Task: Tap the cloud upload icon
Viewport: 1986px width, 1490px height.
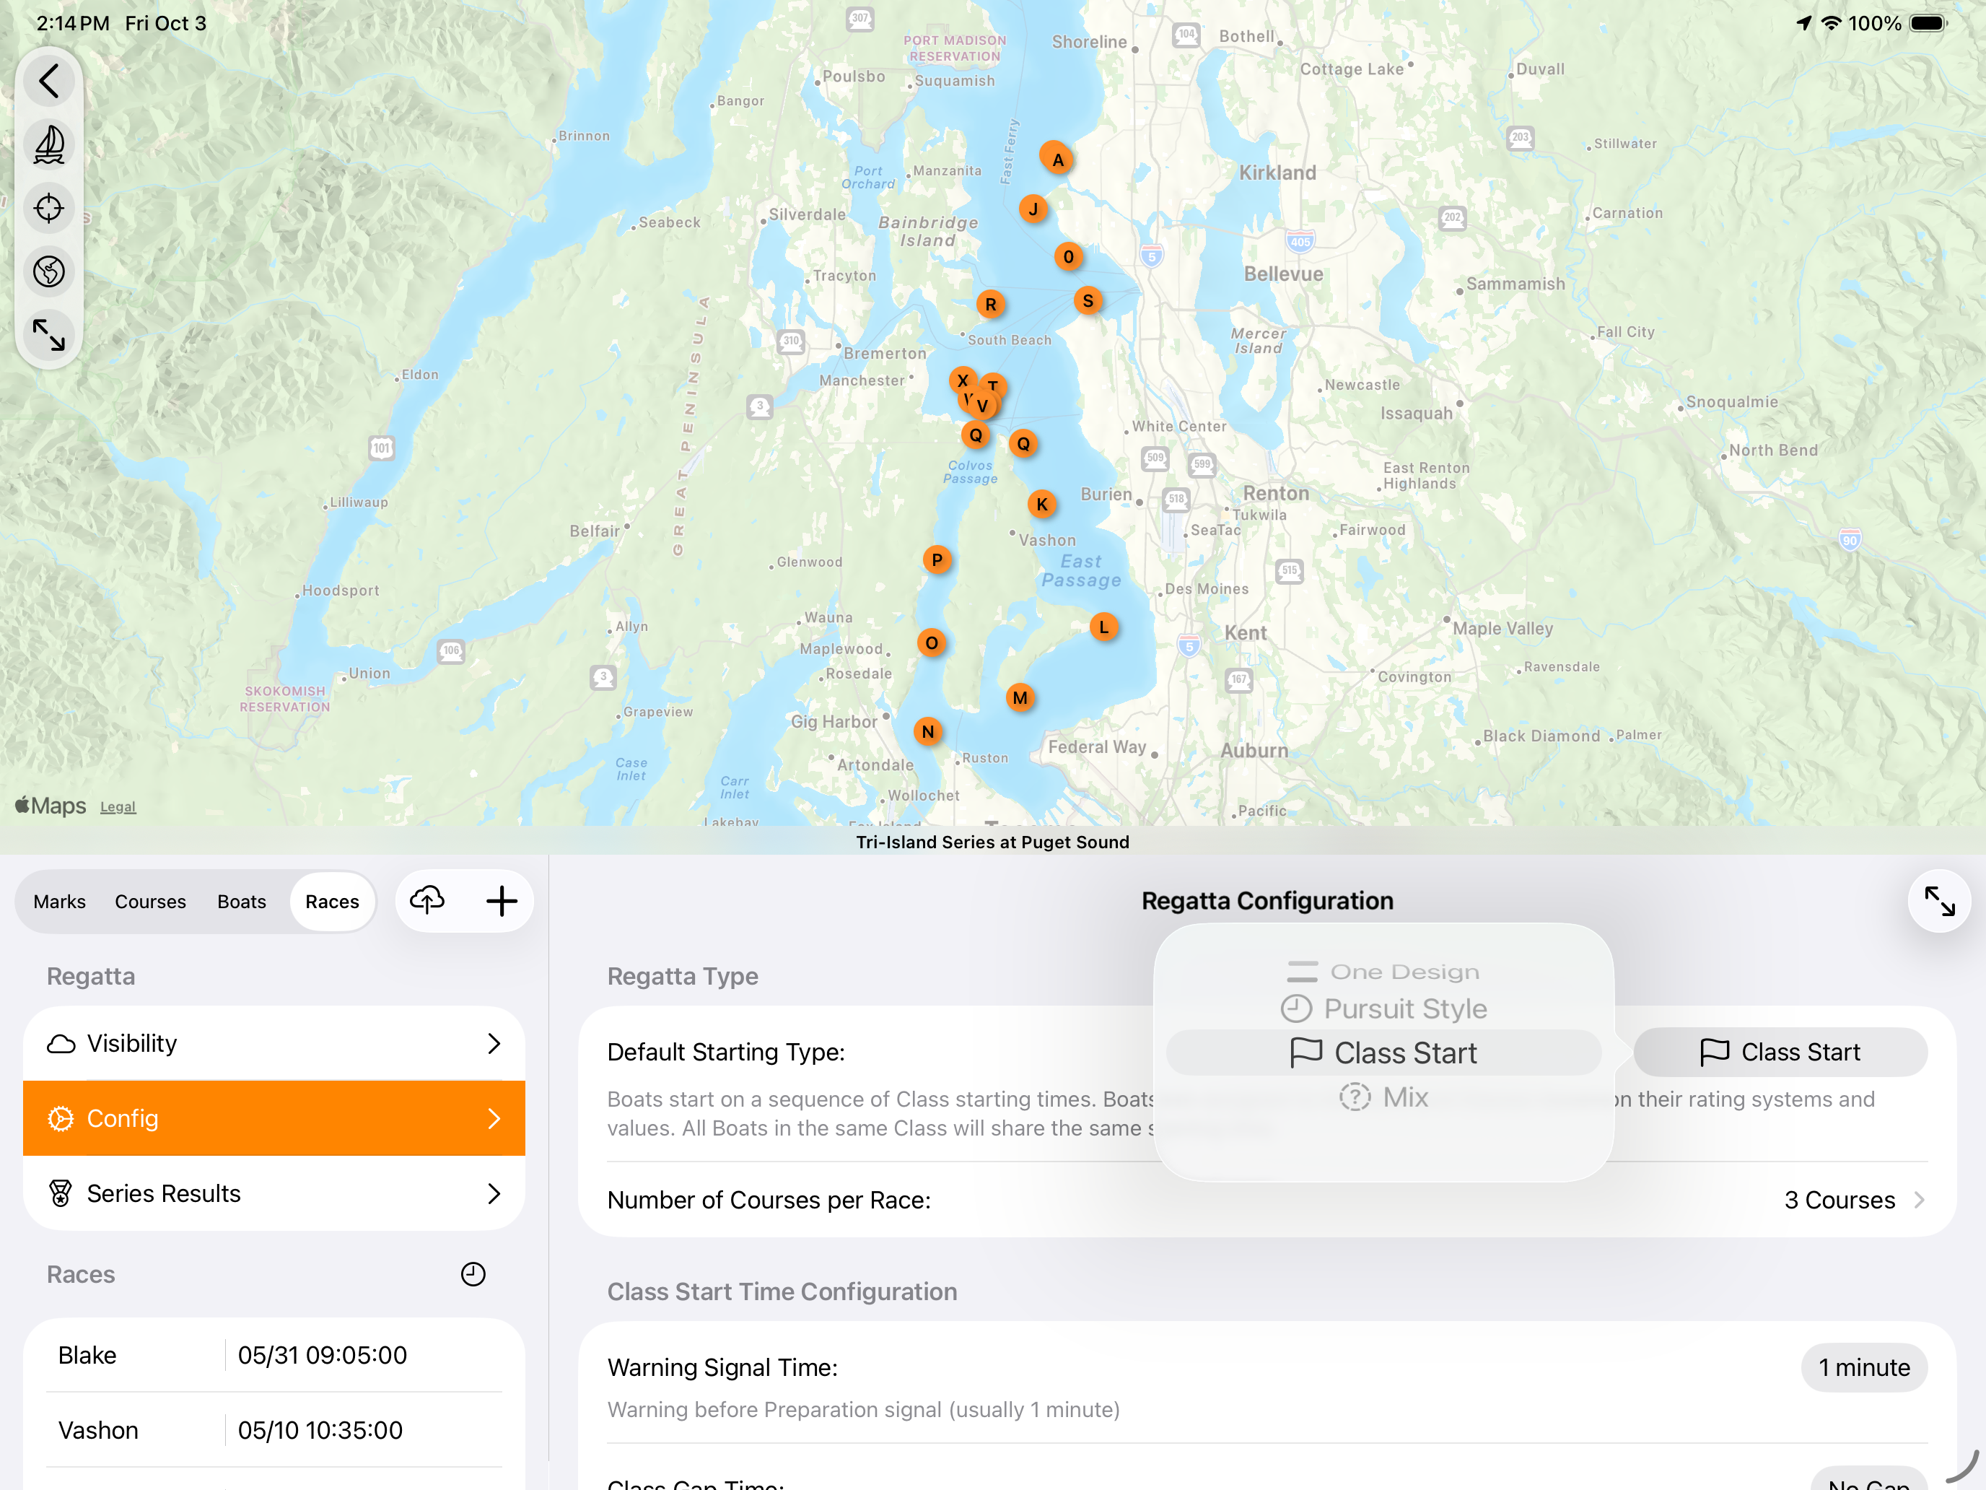Action: tap(427, 900)
